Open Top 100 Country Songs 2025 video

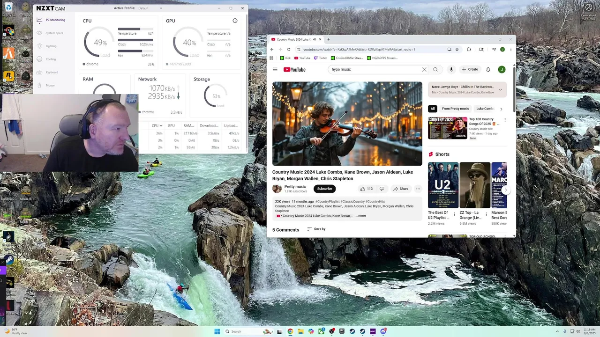click(448, 128)
